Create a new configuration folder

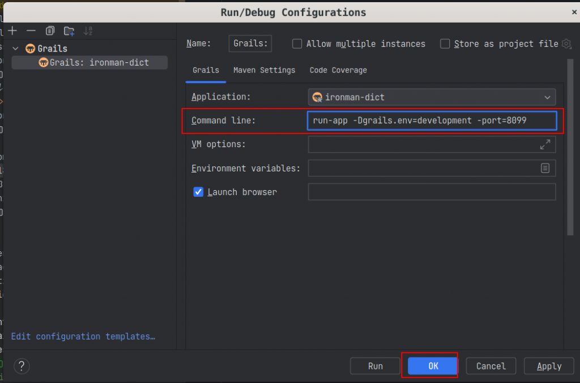69,31
